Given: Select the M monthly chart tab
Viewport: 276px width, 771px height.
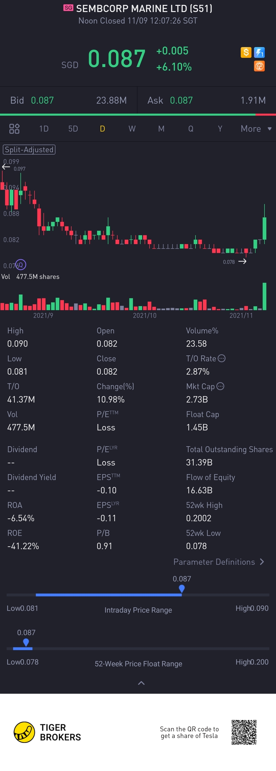Looking at the screenshot, I should 161,129.
